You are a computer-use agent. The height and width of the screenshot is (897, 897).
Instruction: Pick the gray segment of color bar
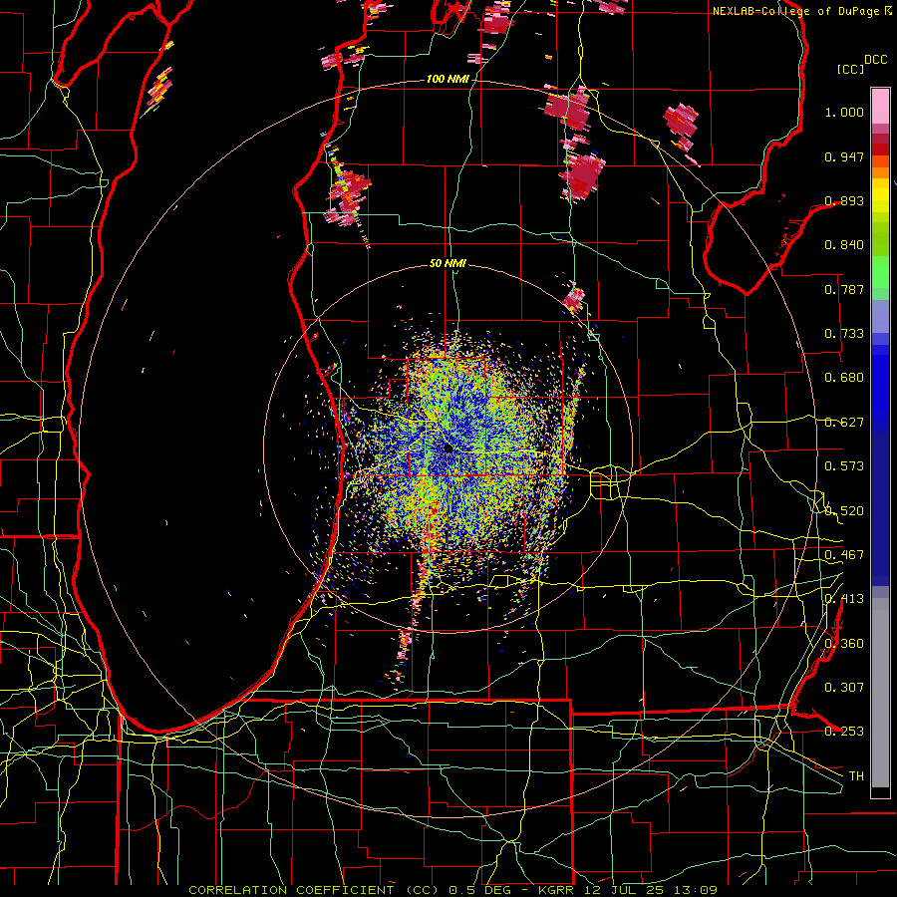pyautogui.click(x=880, y=693)
